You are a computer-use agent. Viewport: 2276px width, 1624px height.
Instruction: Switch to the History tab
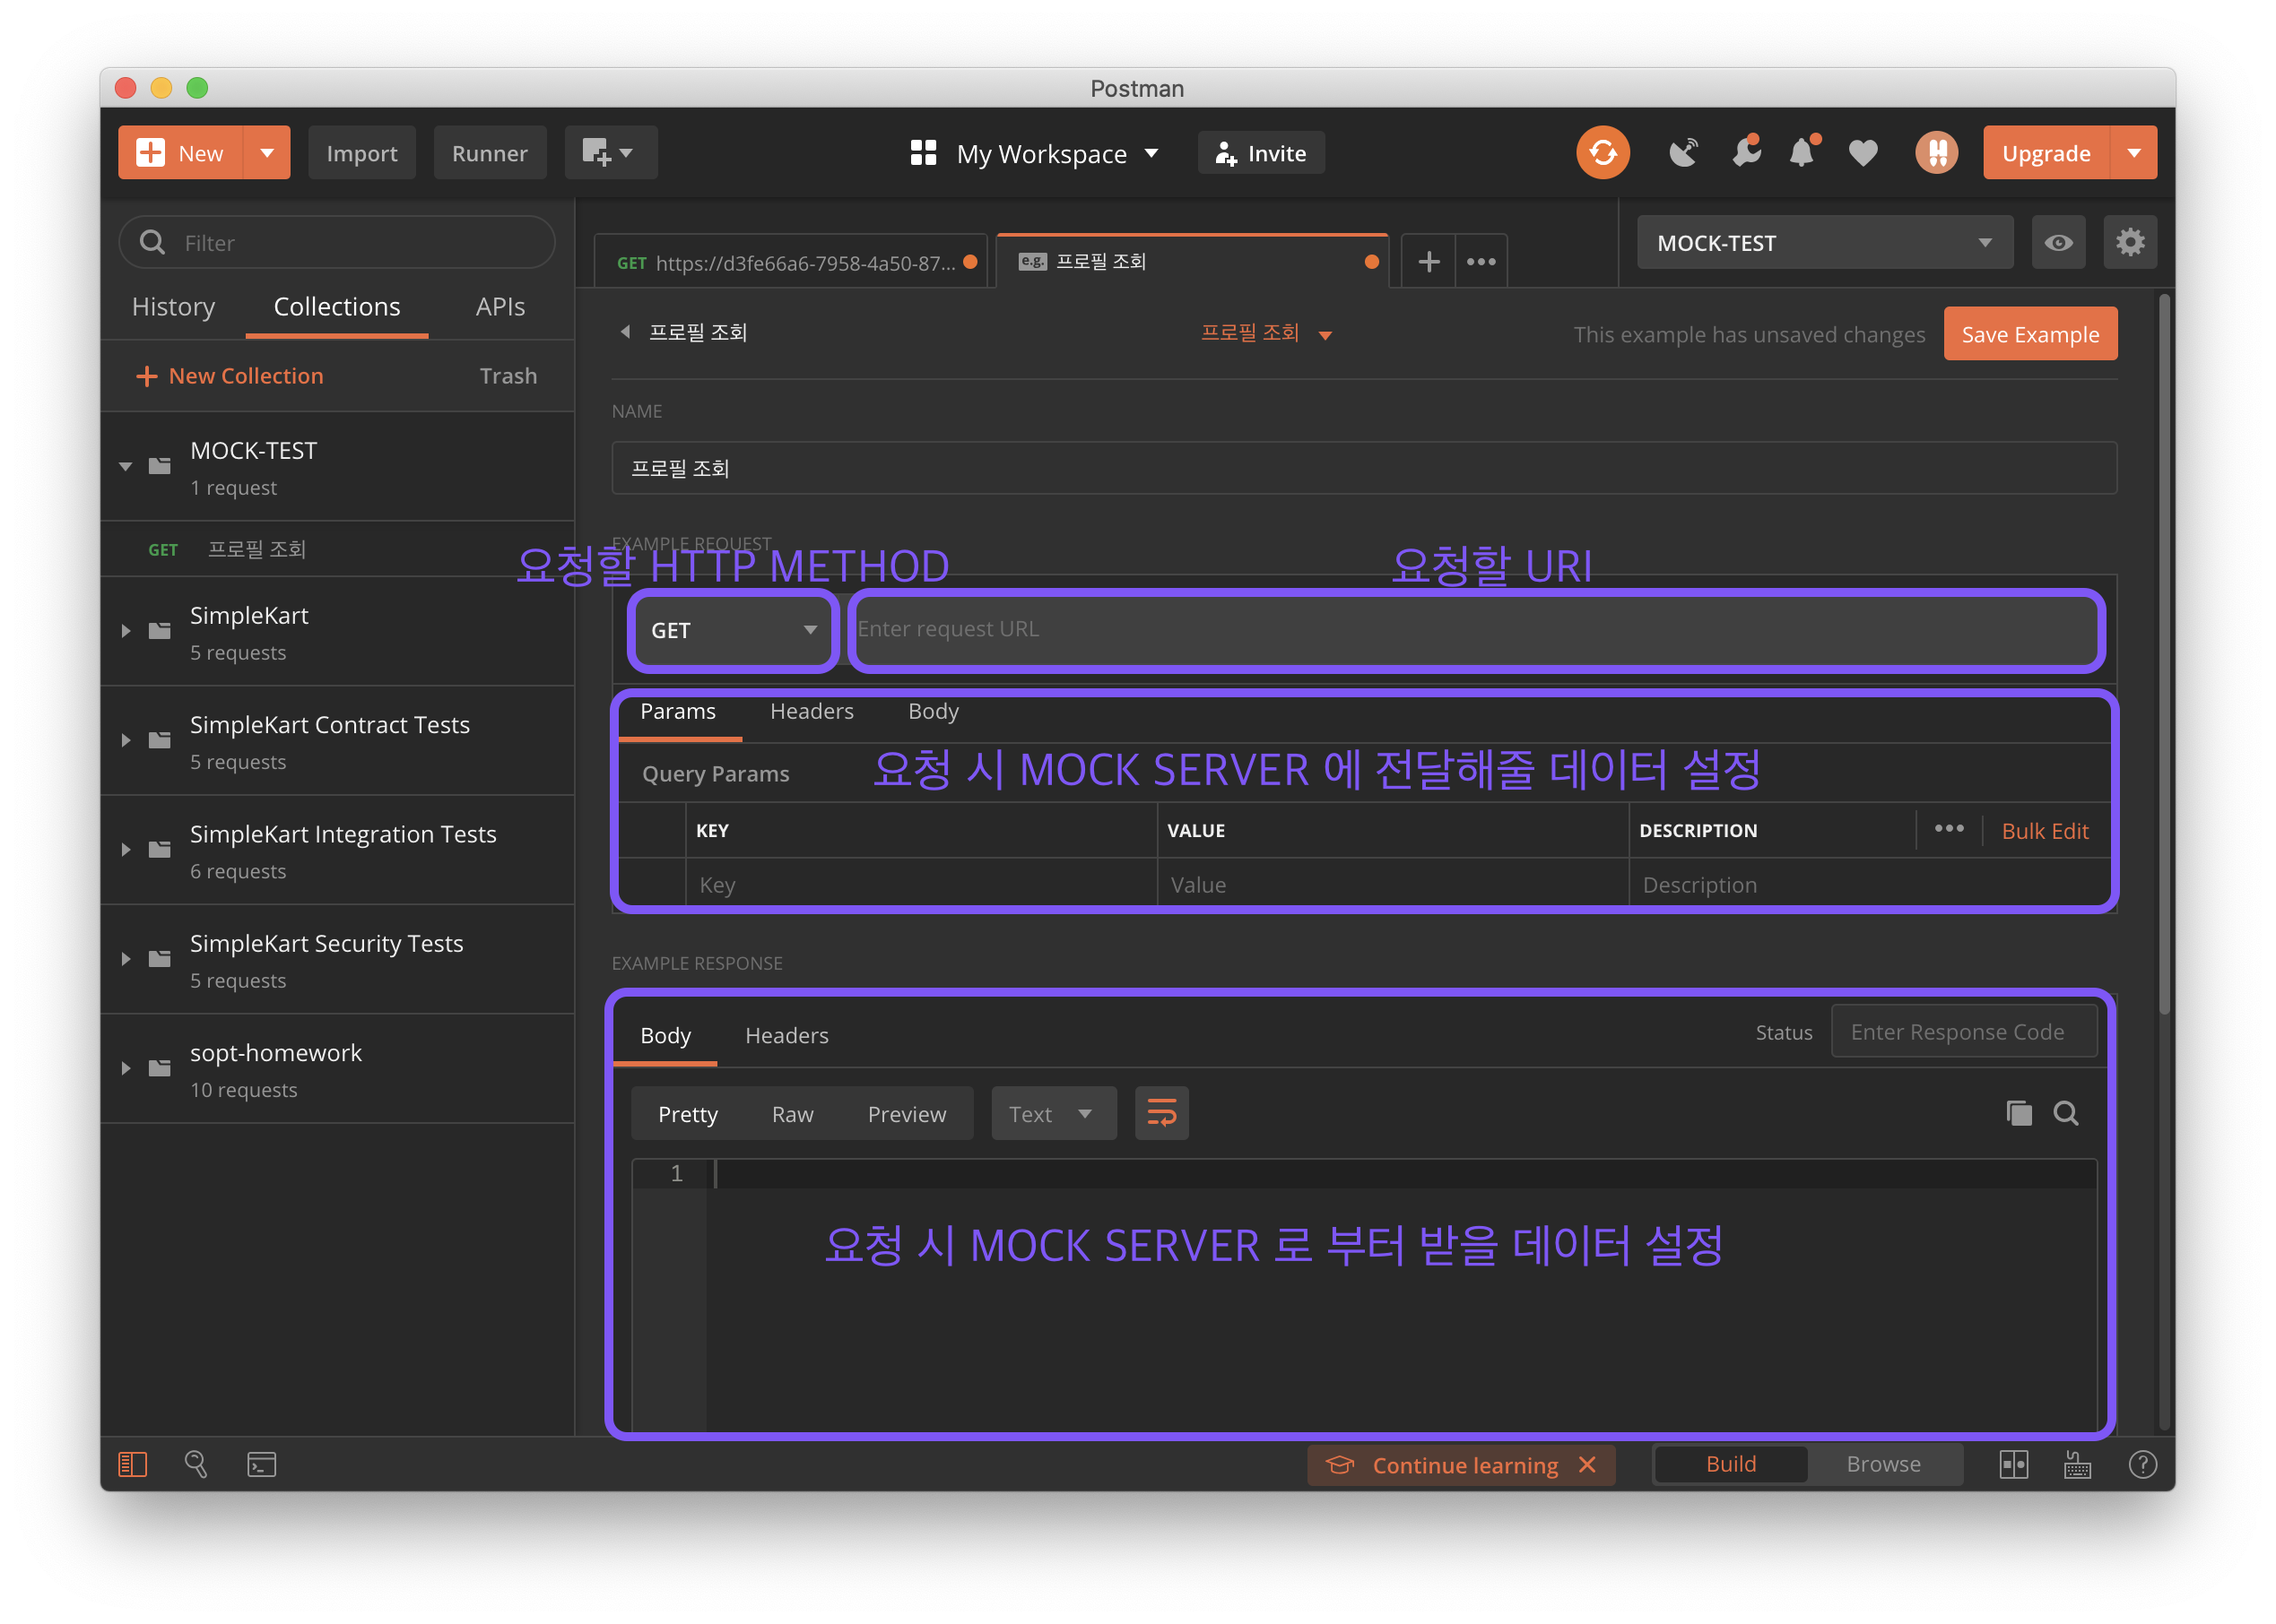pos(173,307)
